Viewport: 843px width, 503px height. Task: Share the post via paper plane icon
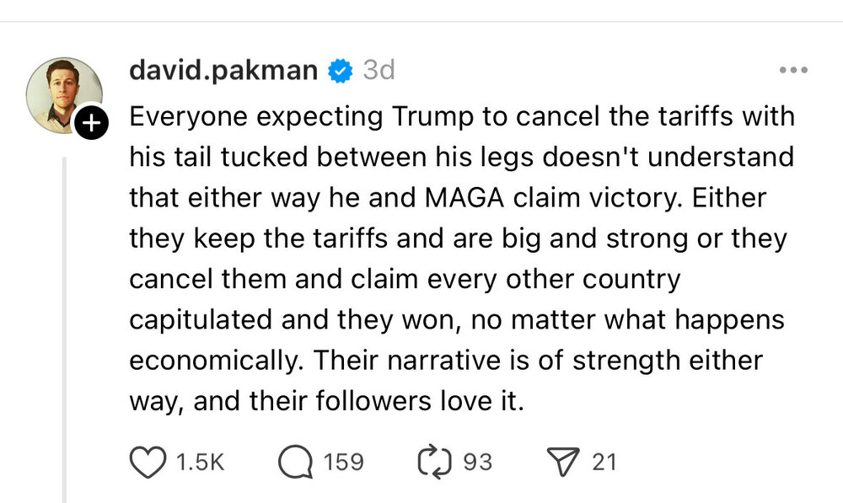click(x=562, y=462)
